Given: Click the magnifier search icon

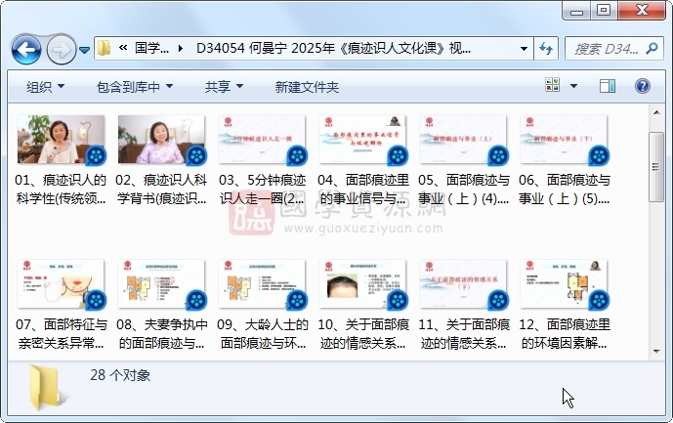Looking at the screenshot, I should [652, 49].
